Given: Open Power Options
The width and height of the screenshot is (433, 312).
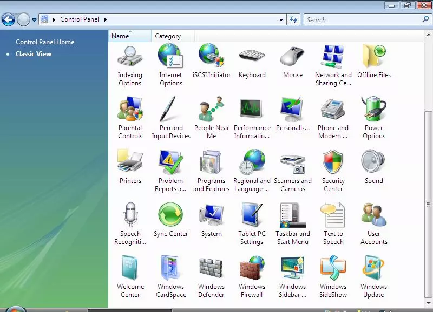Looking at the screenshot, I should pyautogui.click(x=374, y=118).
